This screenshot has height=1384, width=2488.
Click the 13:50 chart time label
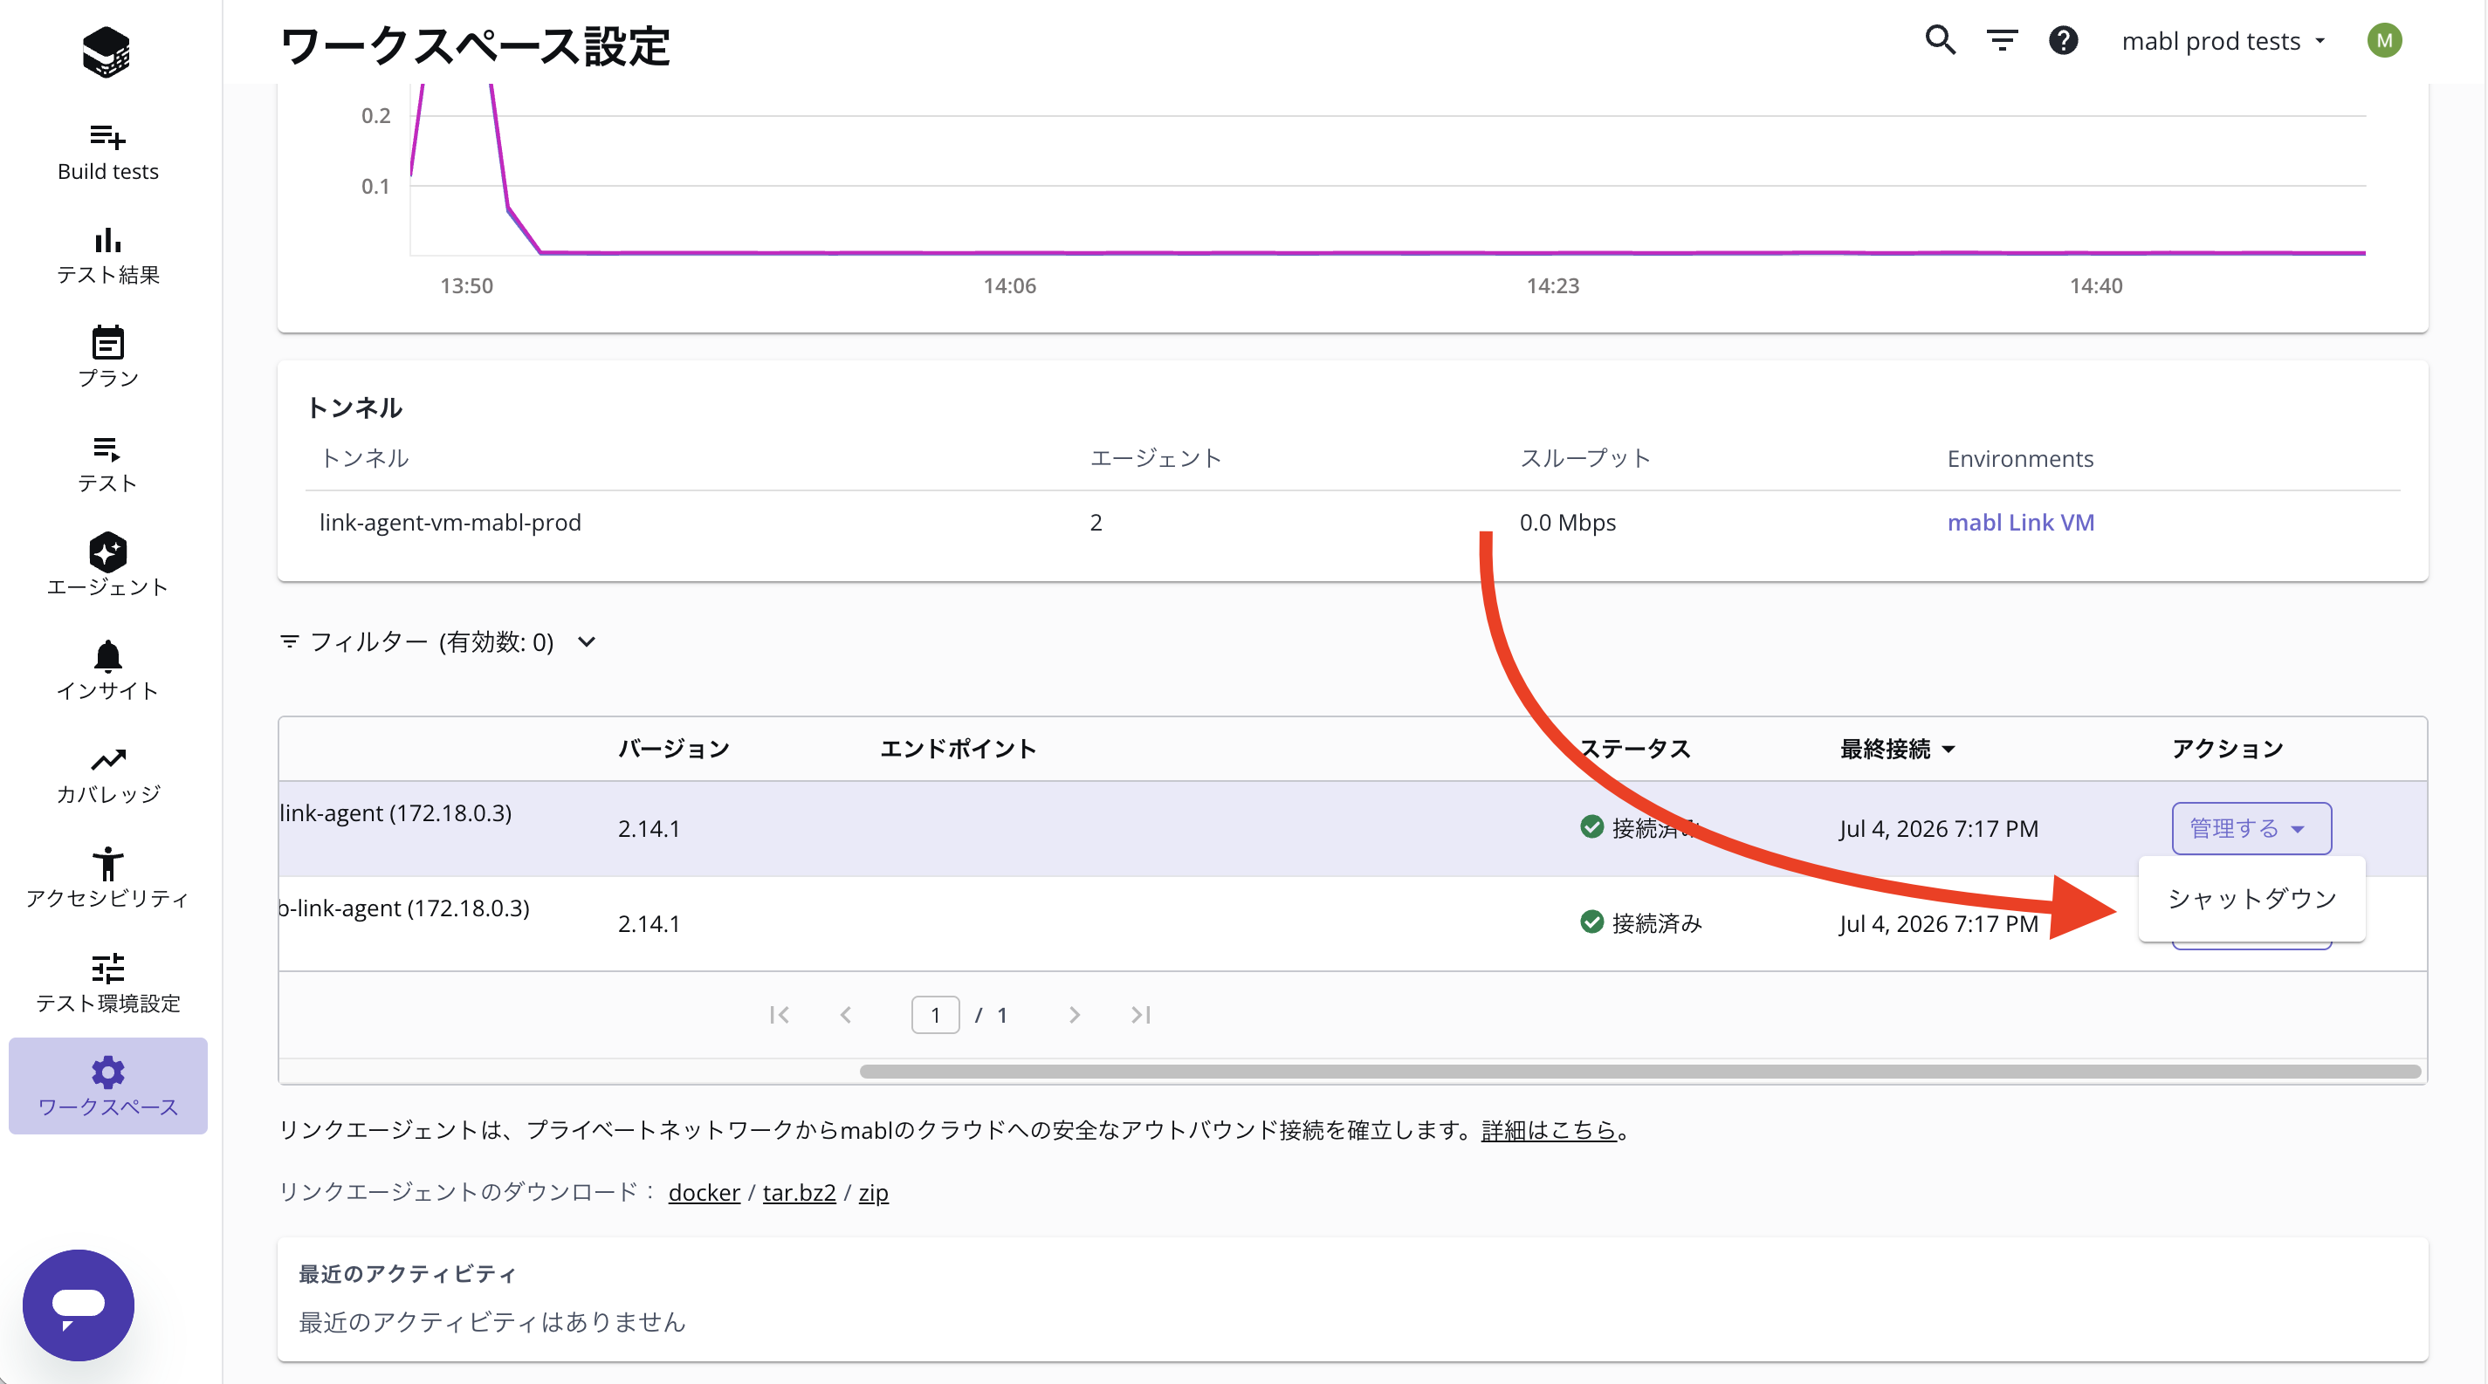[466, 285]
